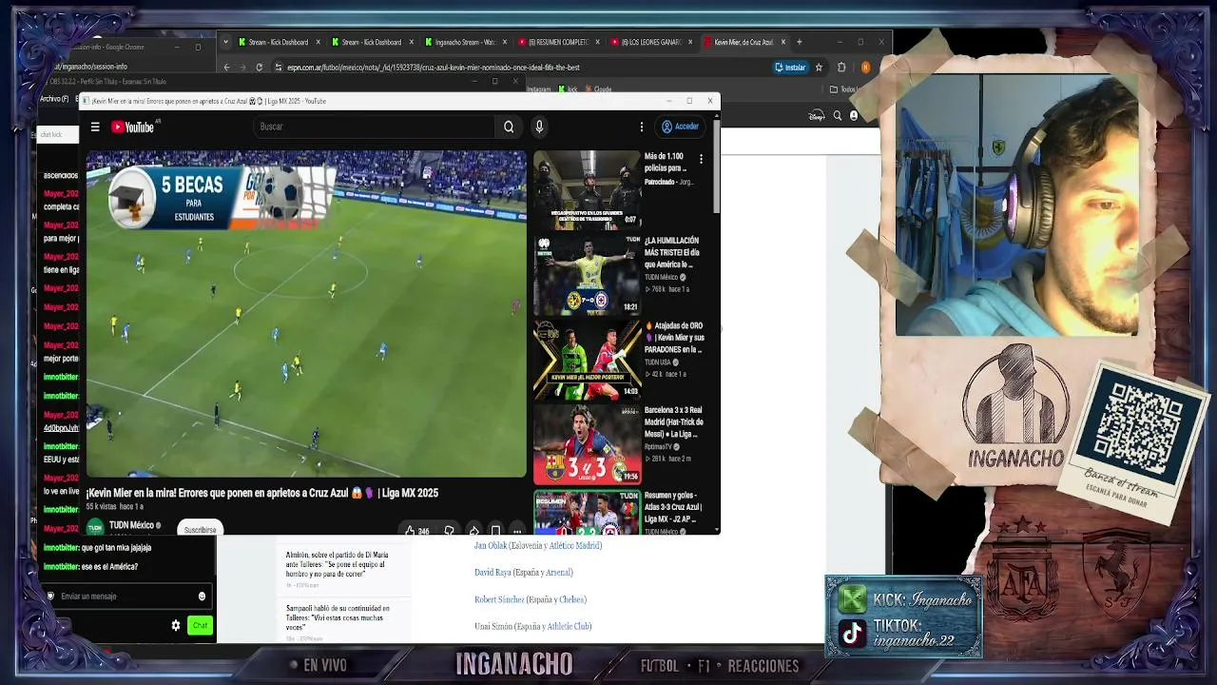Open the 'kick' bookmark in bookmarks bar
The width and height of the screenshot is (1217, 685).
click(569, 89)
